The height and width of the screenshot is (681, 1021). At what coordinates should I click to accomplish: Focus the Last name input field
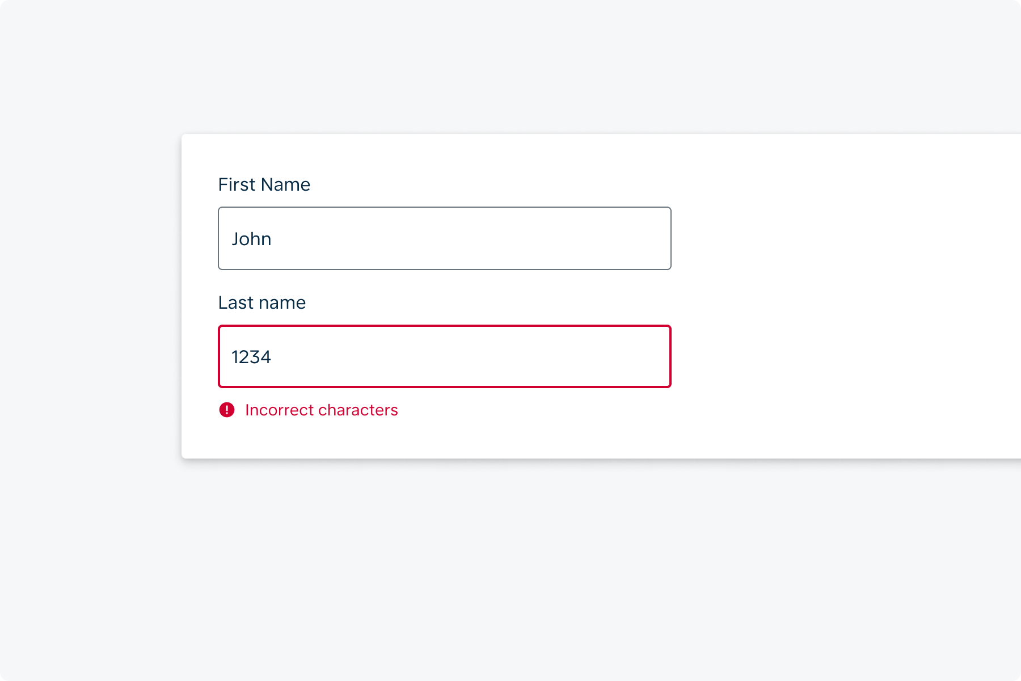click(x=444, y=356)
